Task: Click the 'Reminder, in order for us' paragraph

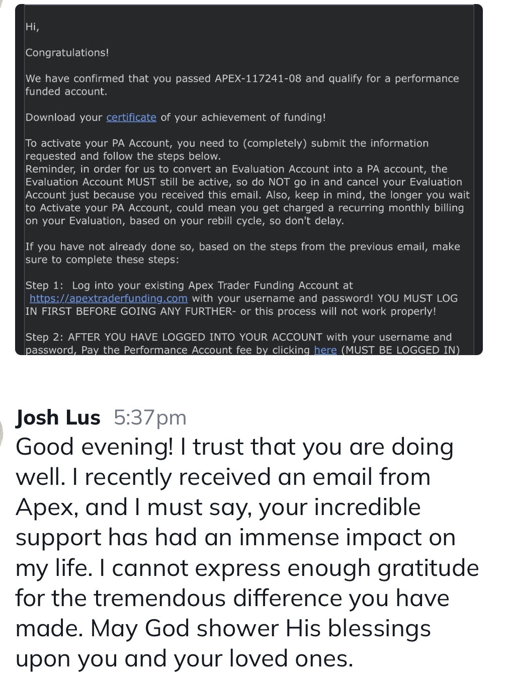Action: click(247, 195)
